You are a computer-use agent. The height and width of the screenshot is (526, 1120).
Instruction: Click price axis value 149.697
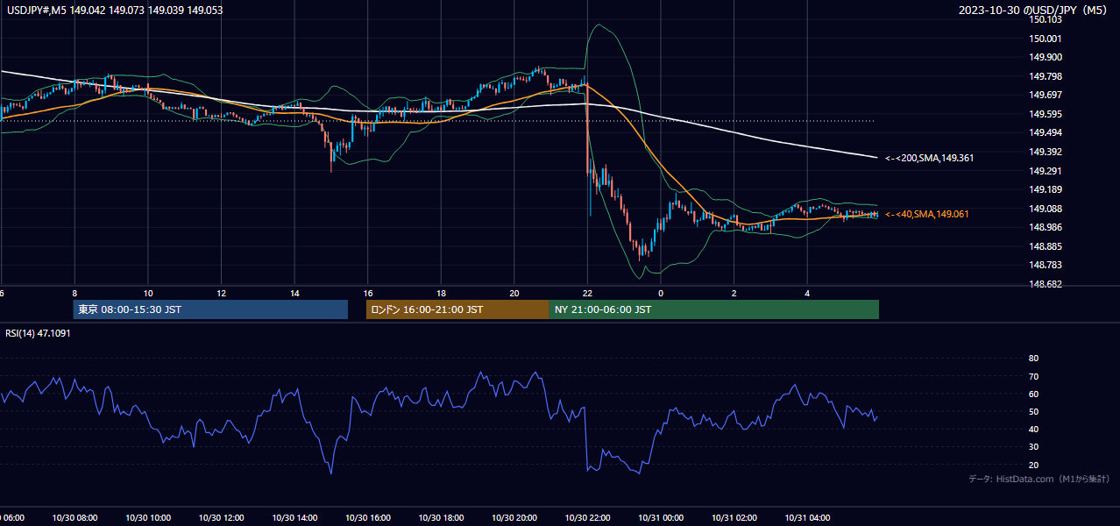click(x=1046, y=95)
